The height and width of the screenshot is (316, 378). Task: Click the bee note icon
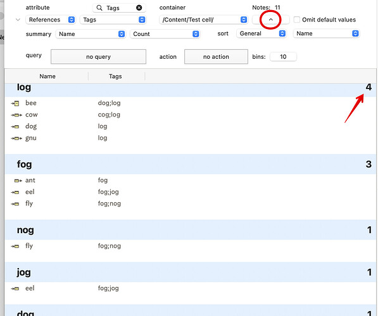pos(15,103)
